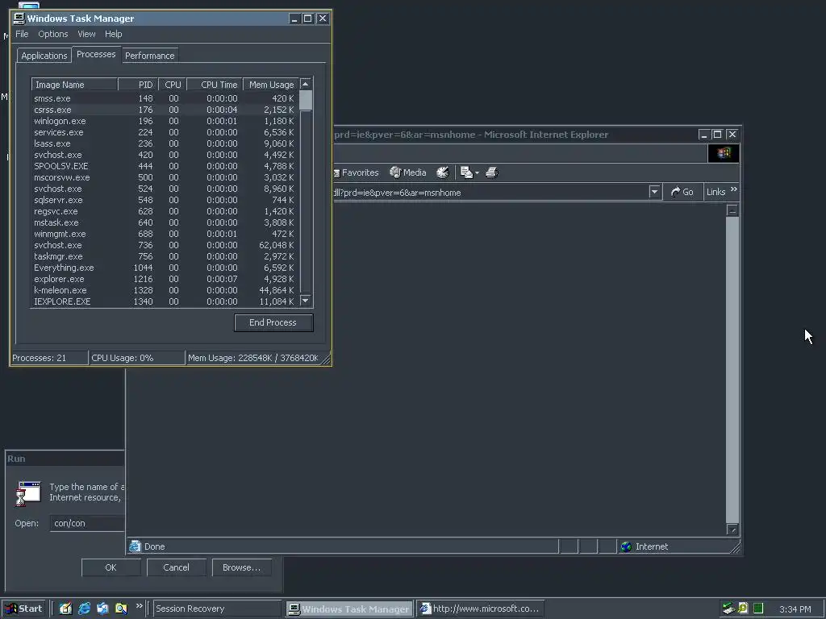
Task: Launch Internet Explorer from Quick Launch
Action: point(84,609)
